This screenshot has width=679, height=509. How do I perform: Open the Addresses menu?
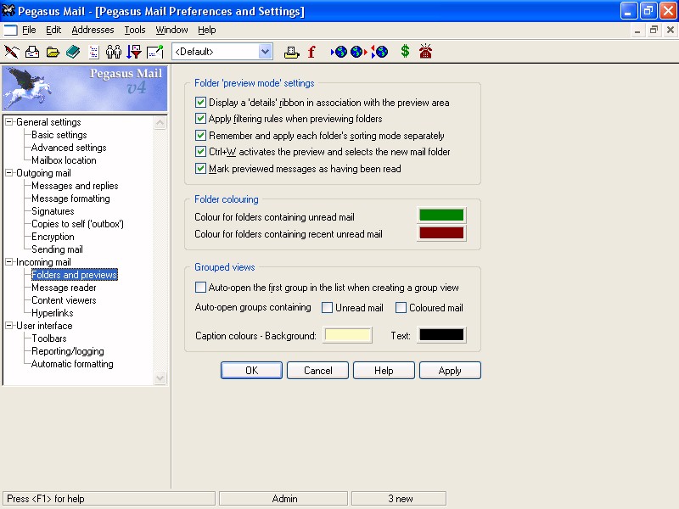click(x=93, y=30)
